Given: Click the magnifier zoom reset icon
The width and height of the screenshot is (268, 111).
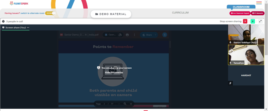Looking at the screenshot, I should tap(125, 104).
